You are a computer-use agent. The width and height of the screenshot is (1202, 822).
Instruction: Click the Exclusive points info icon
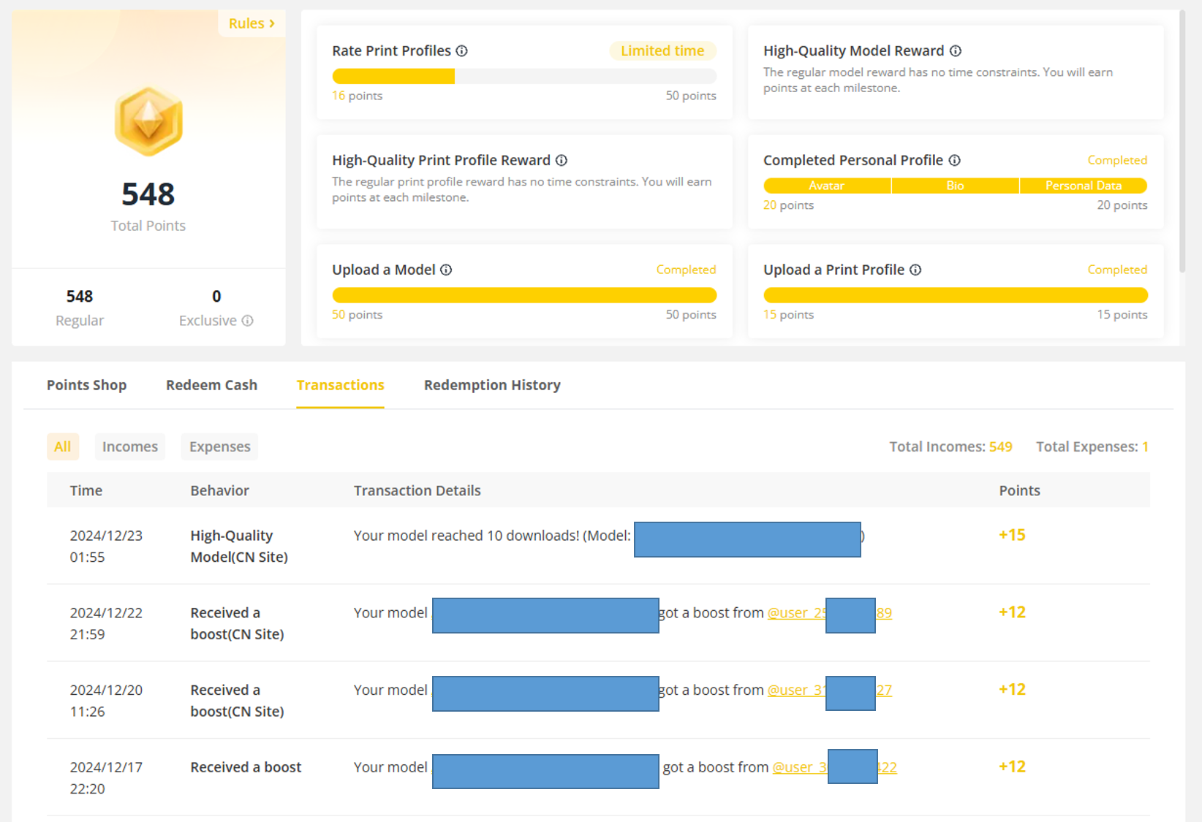click(248, 321)
